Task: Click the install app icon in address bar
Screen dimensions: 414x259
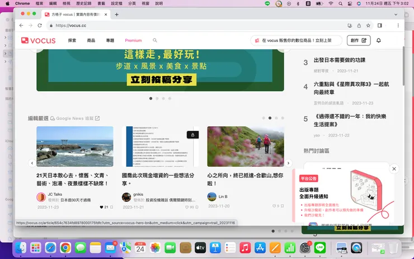Action: (x=350, y=25)
